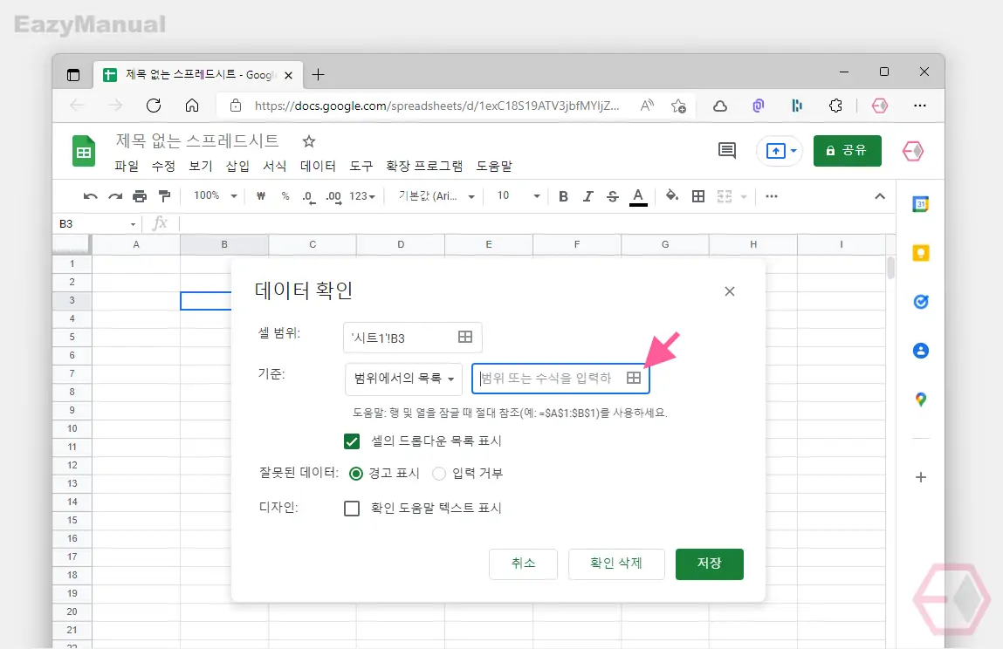The image size is (1003, 649).
Task: Open font size 10 dropdown
Action: click(x=519, y=195)
